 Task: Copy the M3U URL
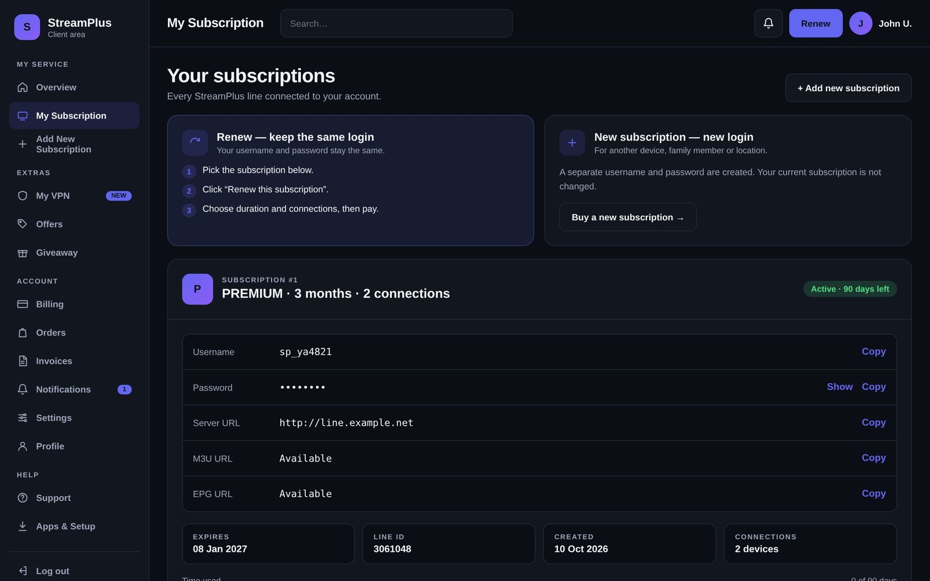click(874, 458)
